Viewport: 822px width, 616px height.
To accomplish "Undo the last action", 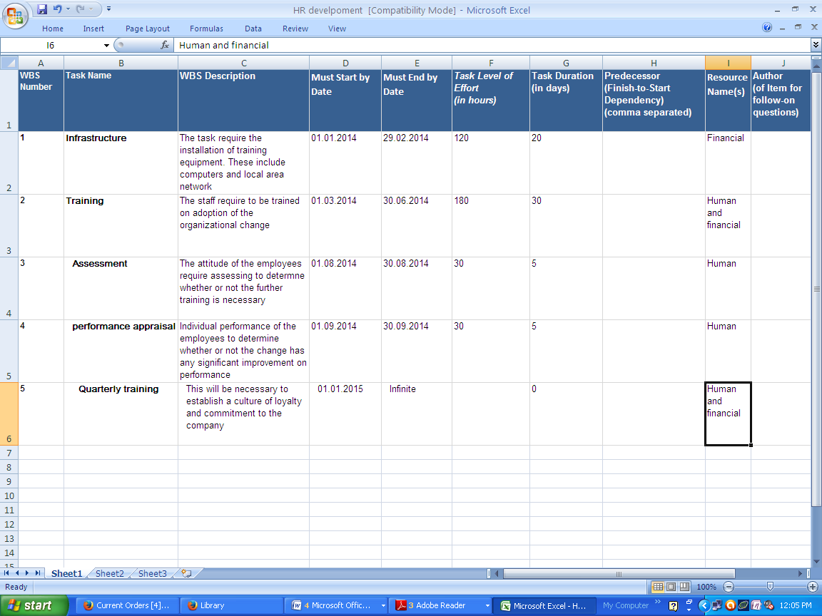I will point(59,9).
